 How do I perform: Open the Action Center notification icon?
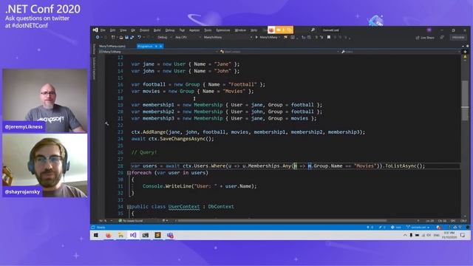pyautogui.click(x=463, y=235)
